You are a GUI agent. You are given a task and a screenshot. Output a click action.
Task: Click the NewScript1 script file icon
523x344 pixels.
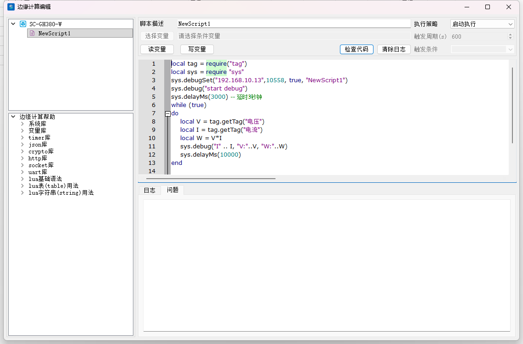coord(32,33)
